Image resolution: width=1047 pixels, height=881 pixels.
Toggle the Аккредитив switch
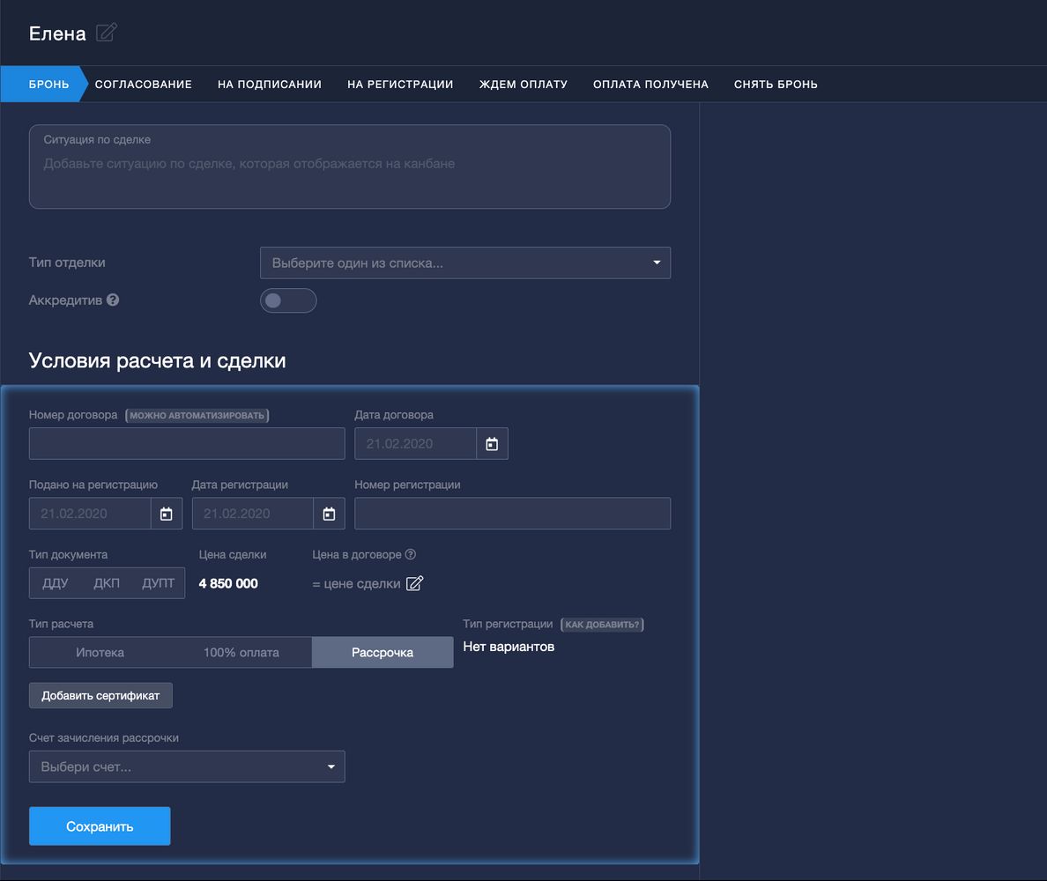(288, 300)
